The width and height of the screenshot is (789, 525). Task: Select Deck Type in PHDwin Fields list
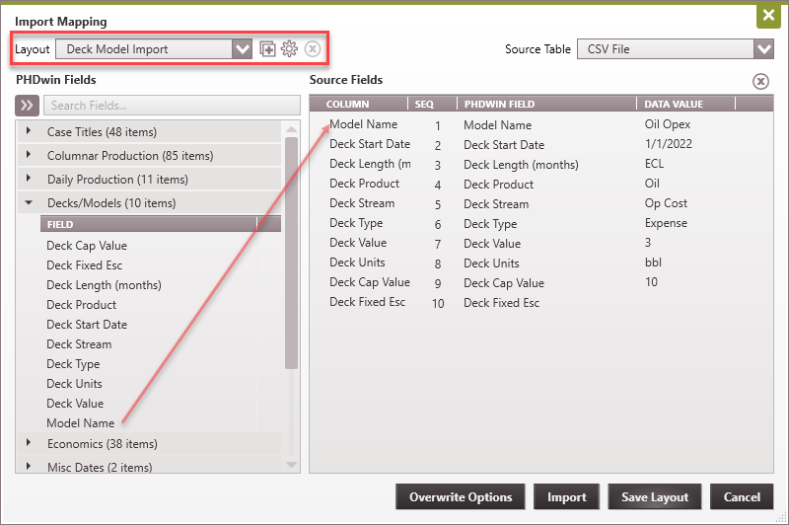coord(73,364)
